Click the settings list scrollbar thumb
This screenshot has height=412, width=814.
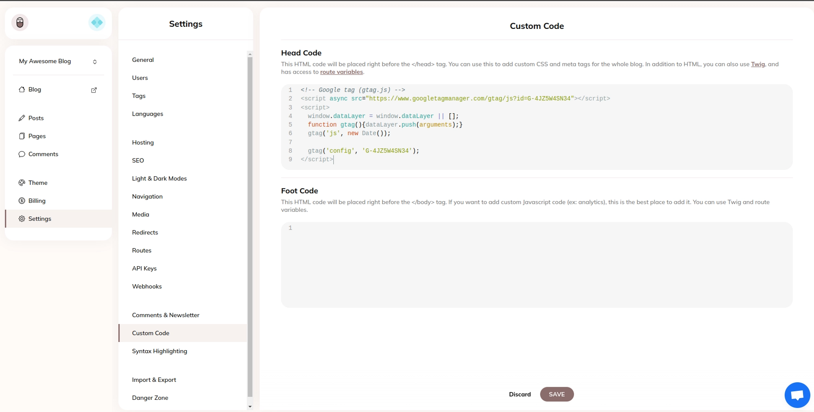tap(250, 227)
